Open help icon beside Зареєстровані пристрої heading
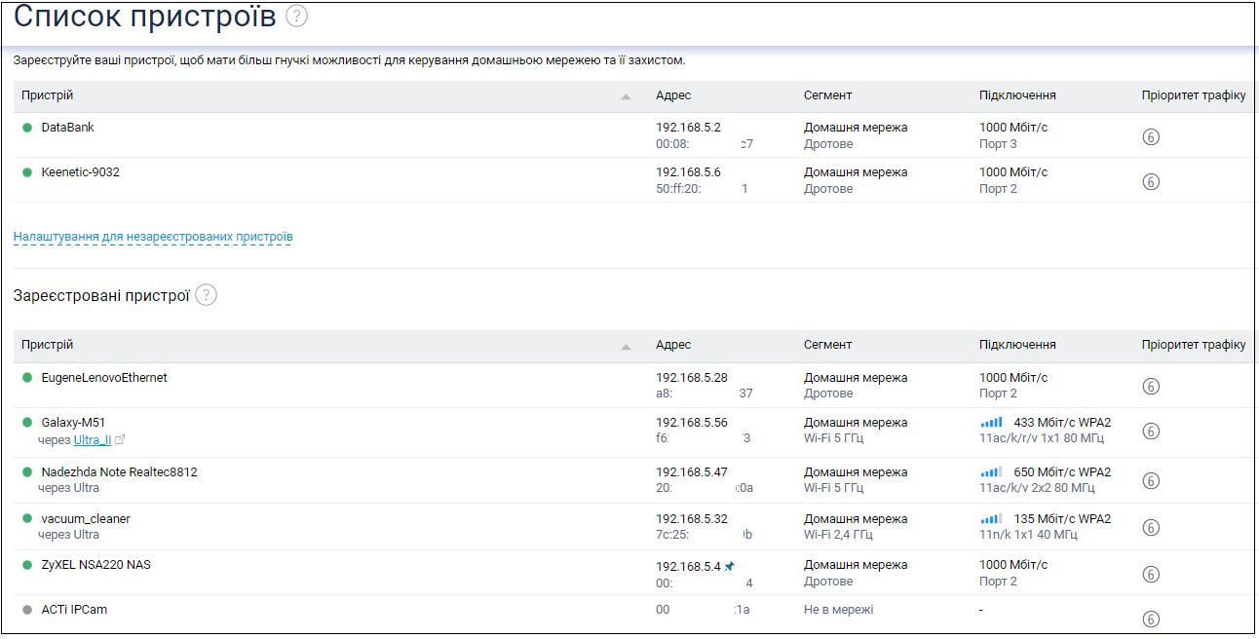The image size is (1259, 639). tap(206, 295)
